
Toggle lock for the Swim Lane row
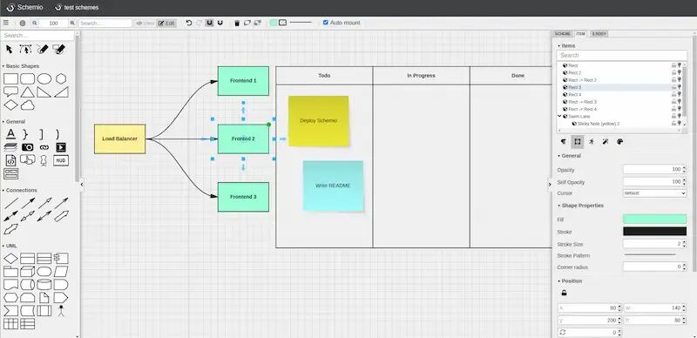pyautogui.click(x=673, y=117)
